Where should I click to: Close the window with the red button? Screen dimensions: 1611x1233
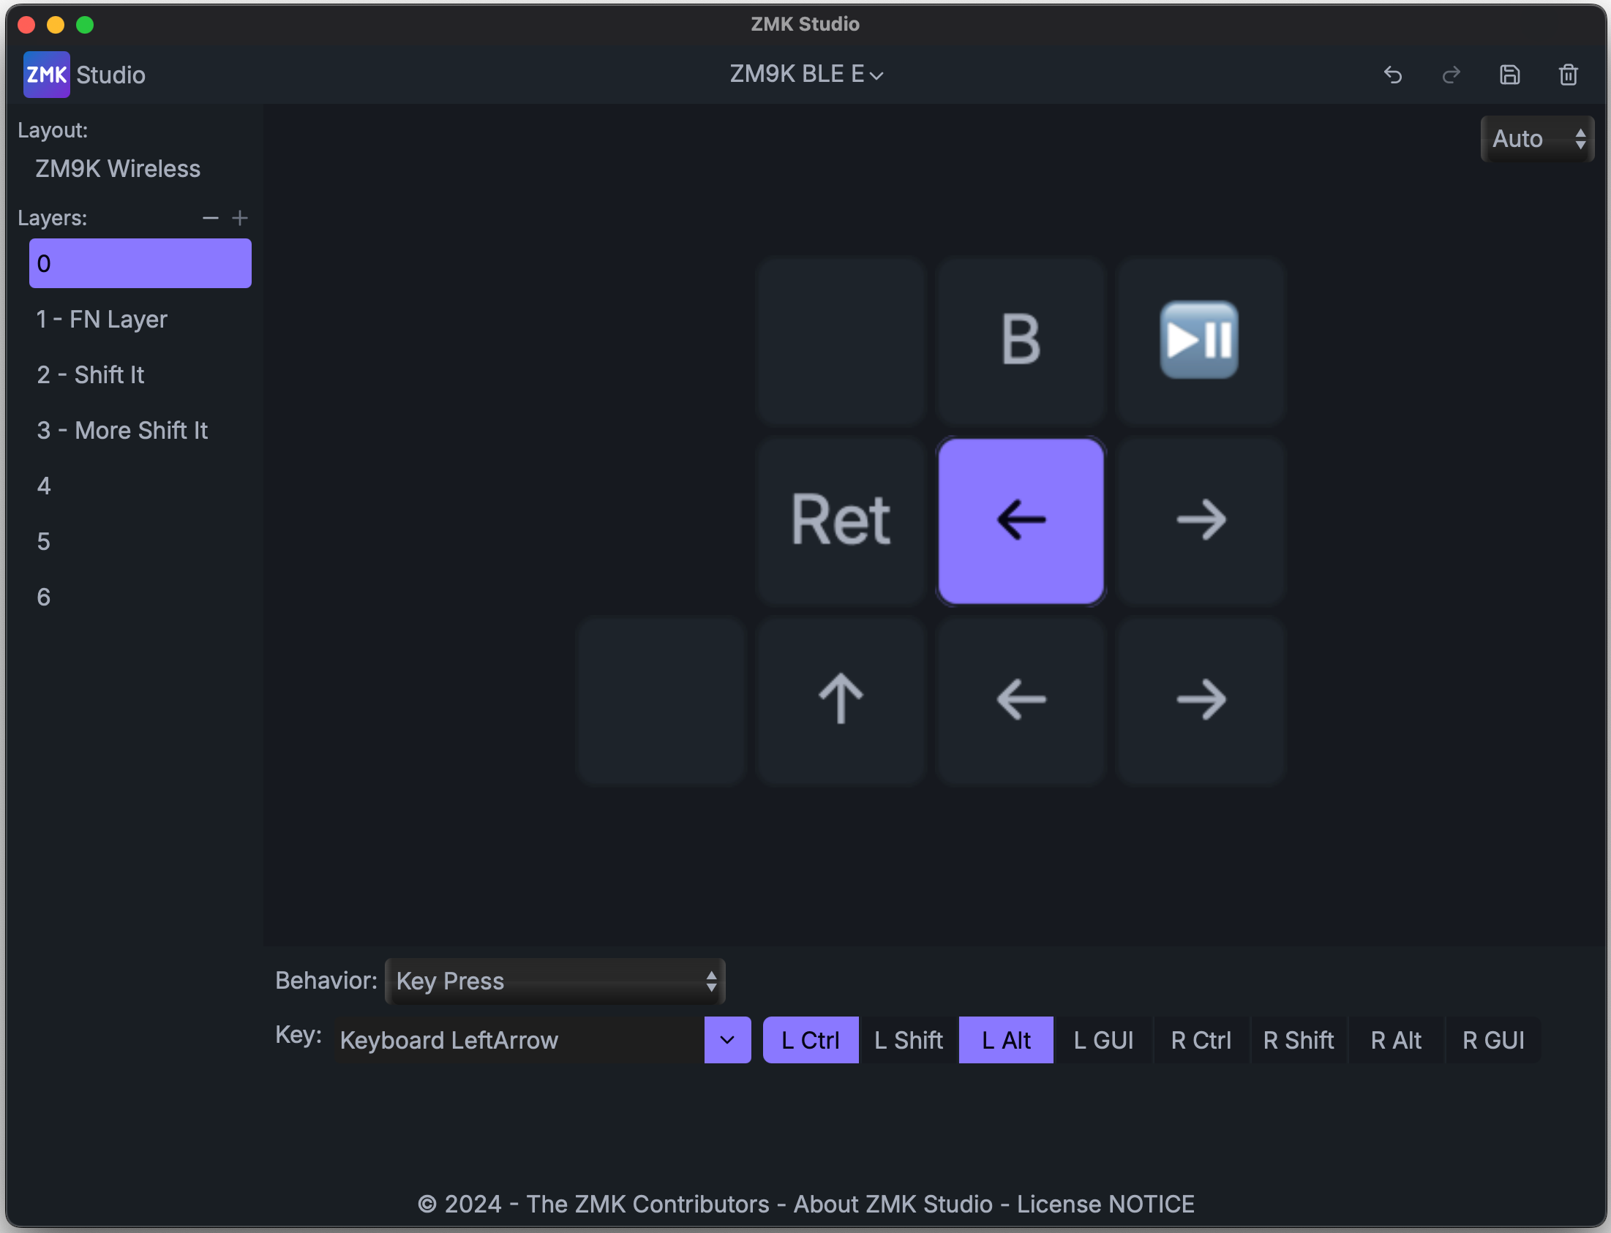[26, 25]
